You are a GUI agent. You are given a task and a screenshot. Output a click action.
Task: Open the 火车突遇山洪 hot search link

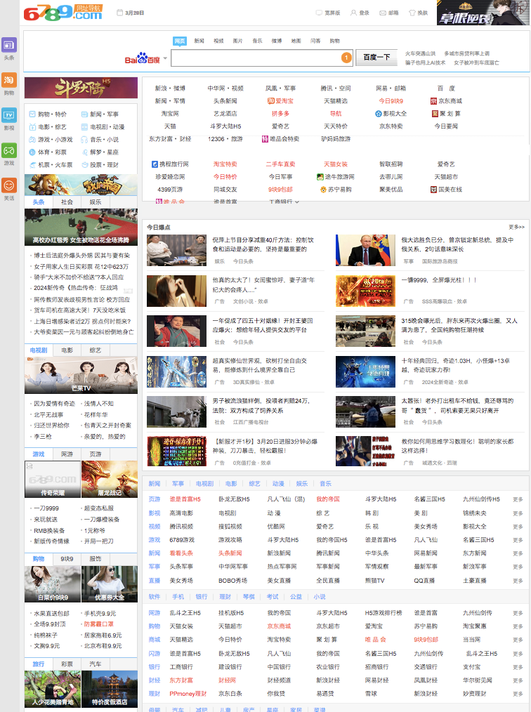click(x=420, y=53)
